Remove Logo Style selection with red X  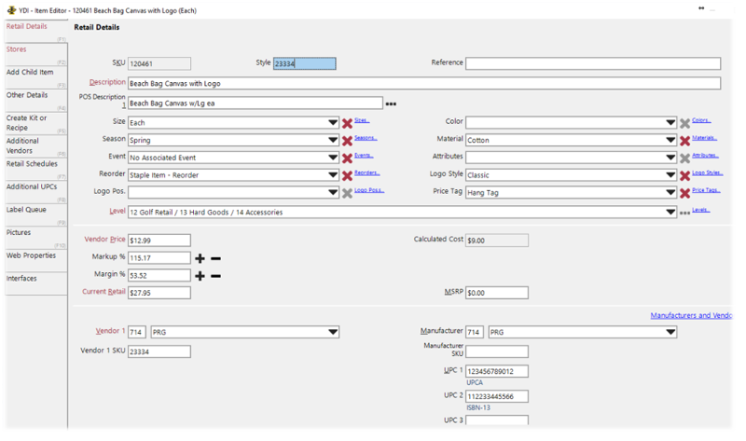[x=684, y=175]
